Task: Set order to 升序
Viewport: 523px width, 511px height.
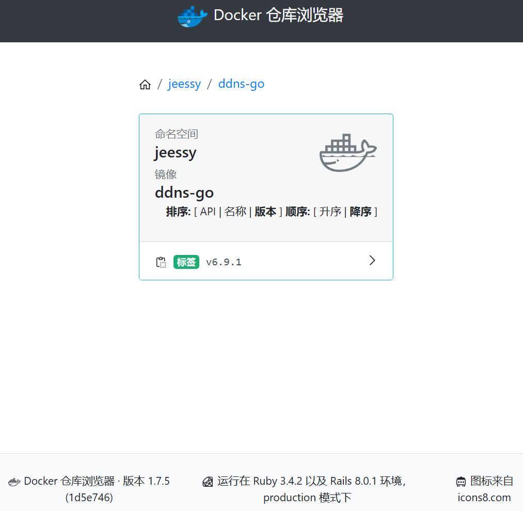Action: [x=330, y=212]
